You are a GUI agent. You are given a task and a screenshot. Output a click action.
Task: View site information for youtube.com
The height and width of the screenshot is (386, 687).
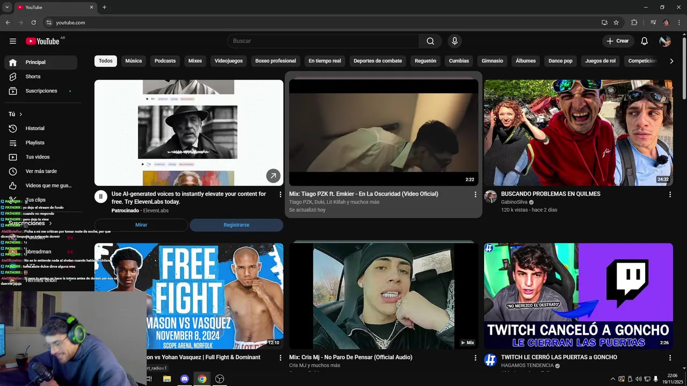[49, 23]
